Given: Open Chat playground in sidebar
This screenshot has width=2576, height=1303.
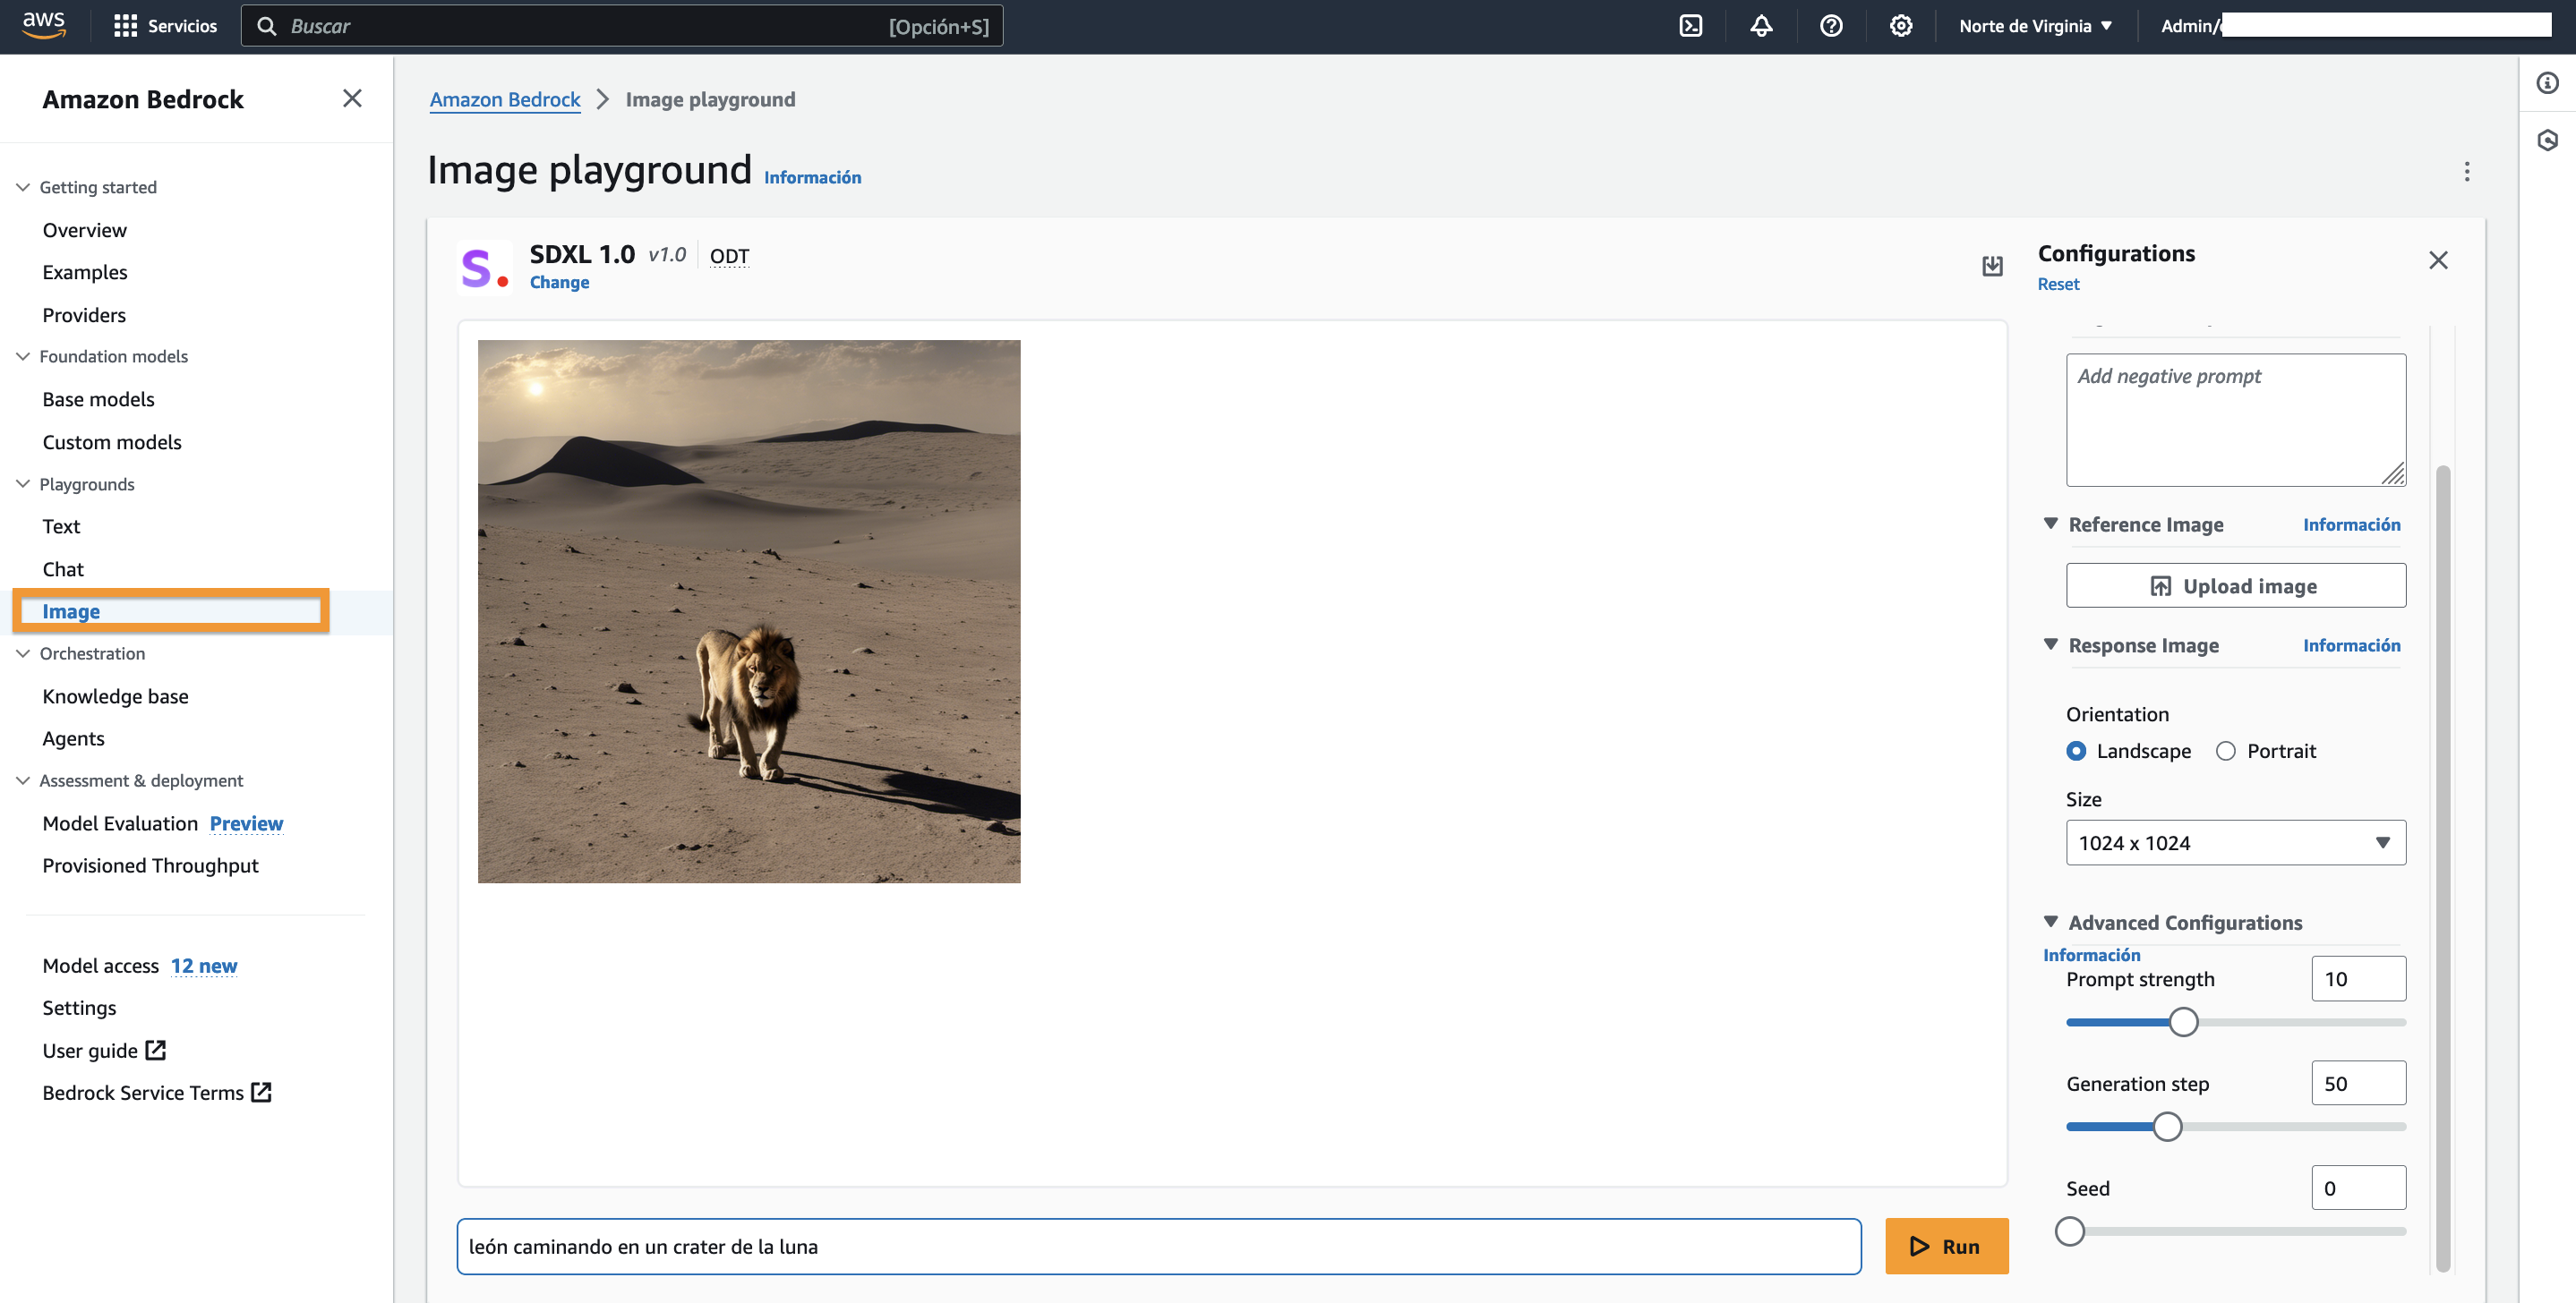Looking at the screenshot, I should pos(63,568).
